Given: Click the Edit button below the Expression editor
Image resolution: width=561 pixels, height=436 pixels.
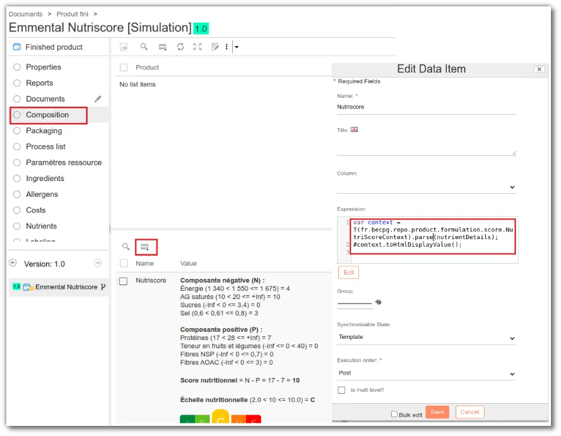Looking at the screenshot, I should pos(348,273).
